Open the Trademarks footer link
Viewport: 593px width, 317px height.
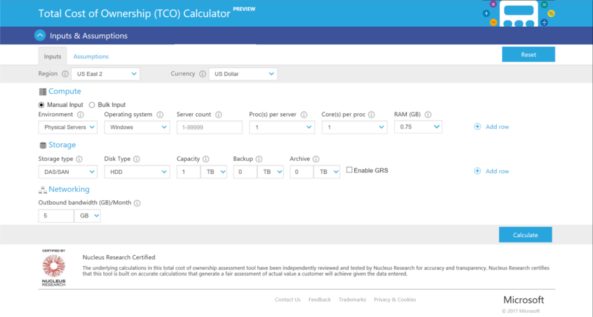point(352,300)
